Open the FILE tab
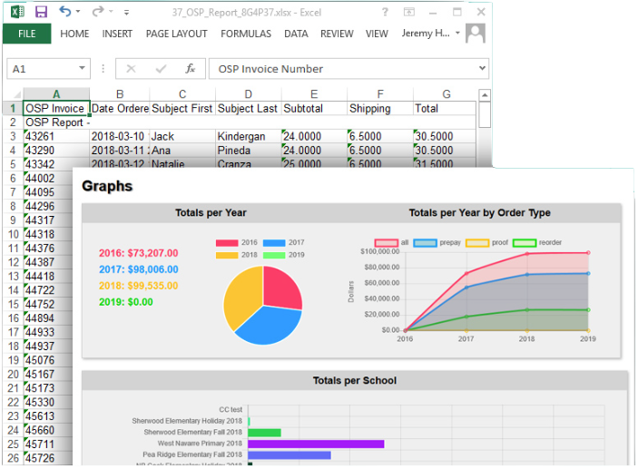This screenshot has height=469, width=638. point(27,34)
